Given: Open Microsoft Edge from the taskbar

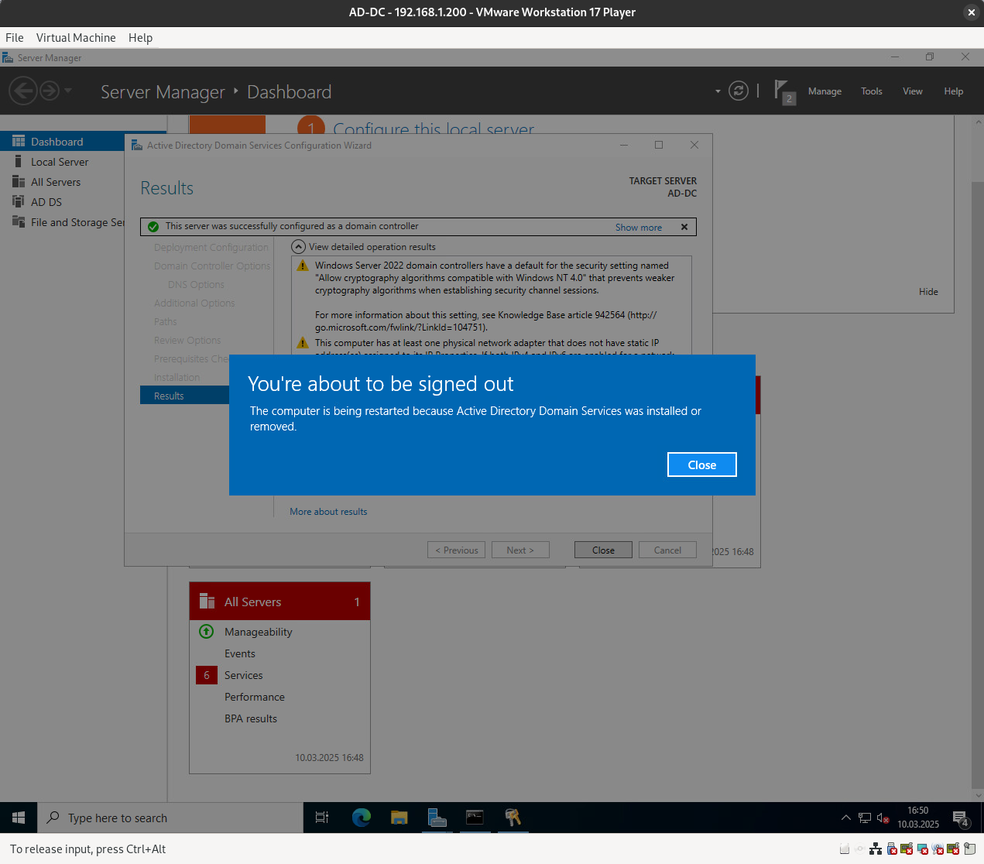Looking at the screenshot, I should point(361,818).
